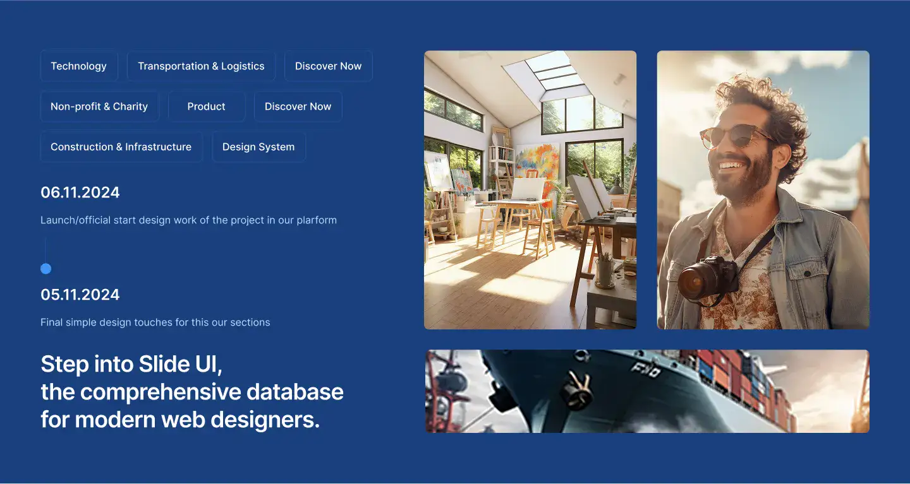910x484 pixels.
Task: Open the Design System tag
Action: tap(258, 147)
